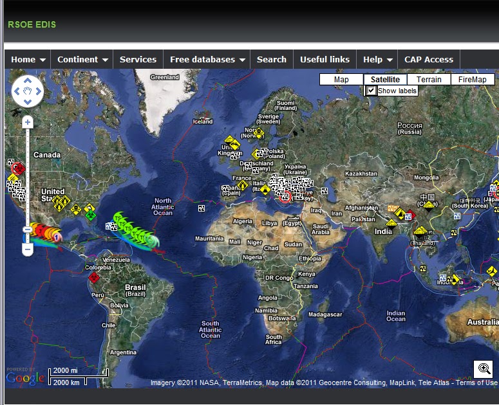Select the category 1 hurricane marker near Mexico
Viewport: 499px width, 405px height.
(57, 237)
